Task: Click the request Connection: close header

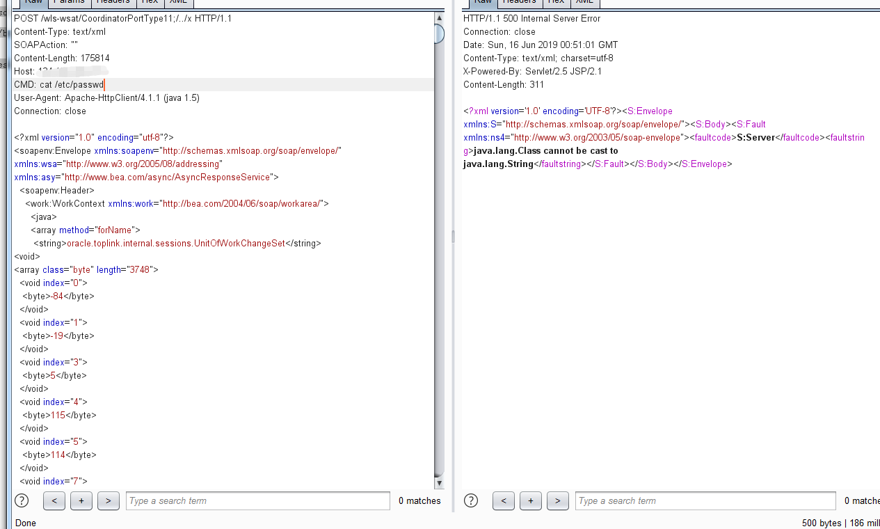Action: coord(50,111)
